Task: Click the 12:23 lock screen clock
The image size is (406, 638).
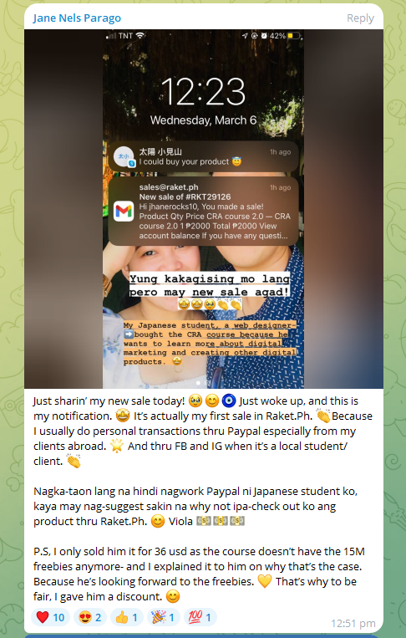Action: point(203,91)
